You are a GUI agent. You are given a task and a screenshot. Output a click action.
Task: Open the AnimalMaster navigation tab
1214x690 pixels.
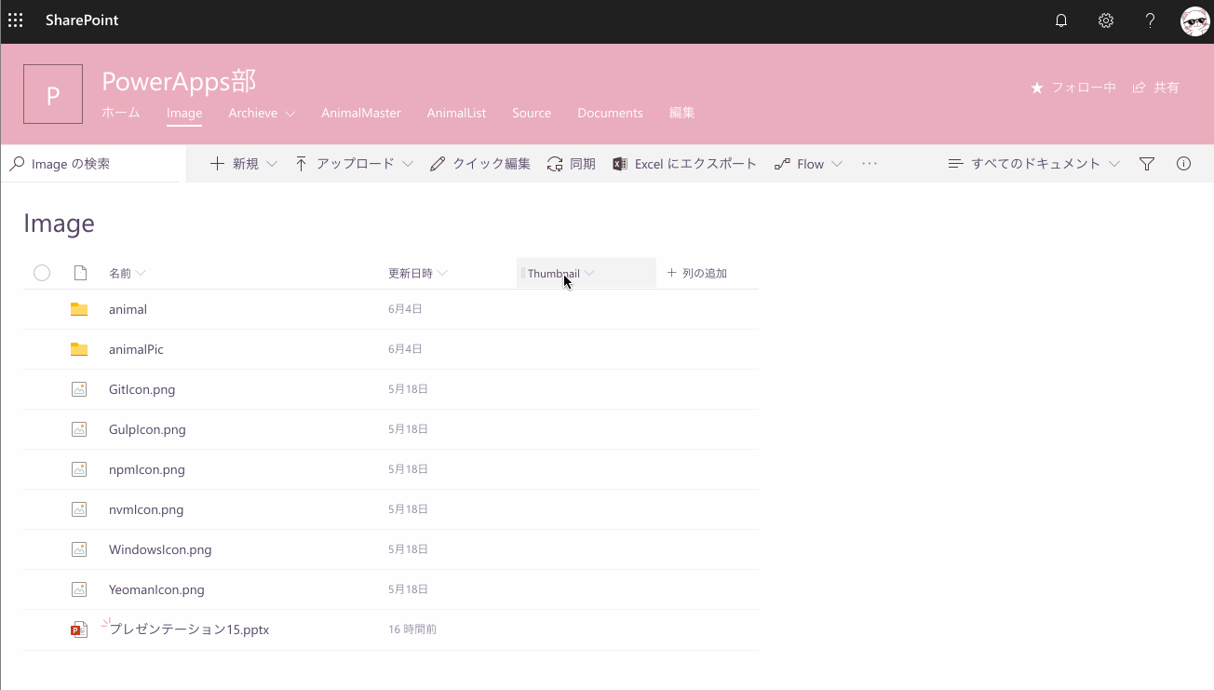pos(361,113)
